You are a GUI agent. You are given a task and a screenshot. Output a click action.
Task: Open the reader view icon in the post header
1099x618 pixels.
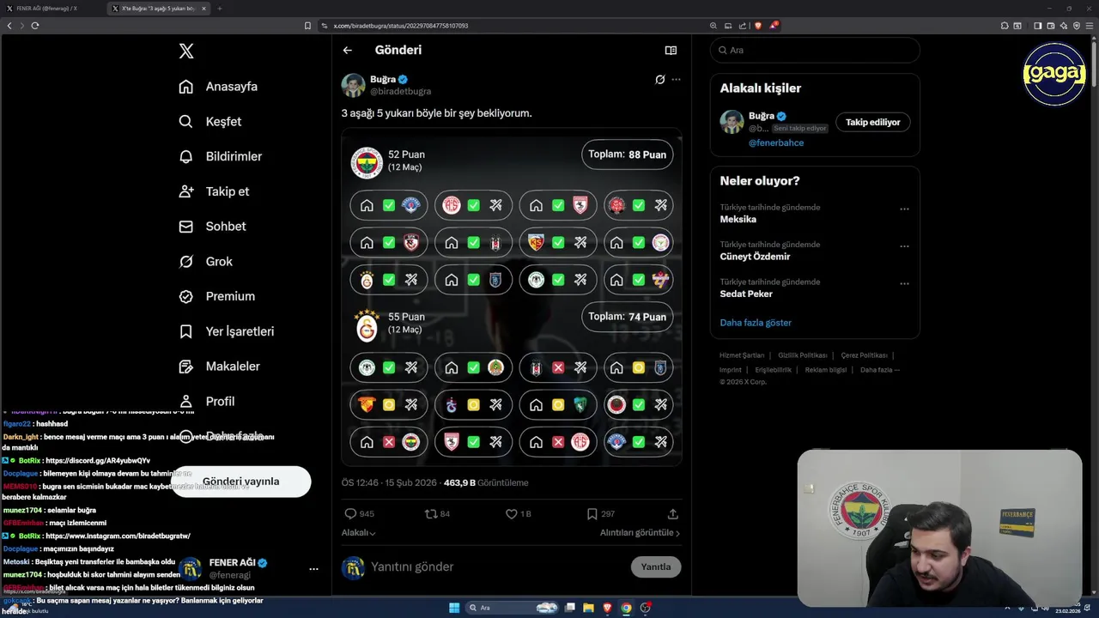point(671,50)
